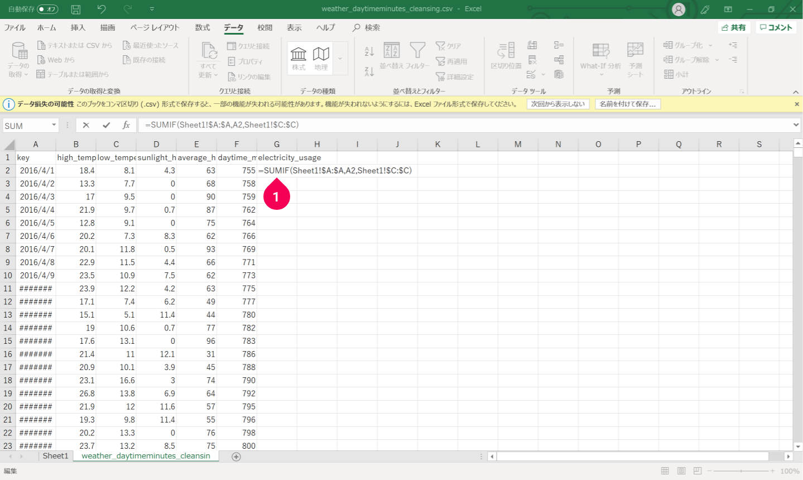
Task: Open the 数式 ribbon tab
Action: coord(203,27)
